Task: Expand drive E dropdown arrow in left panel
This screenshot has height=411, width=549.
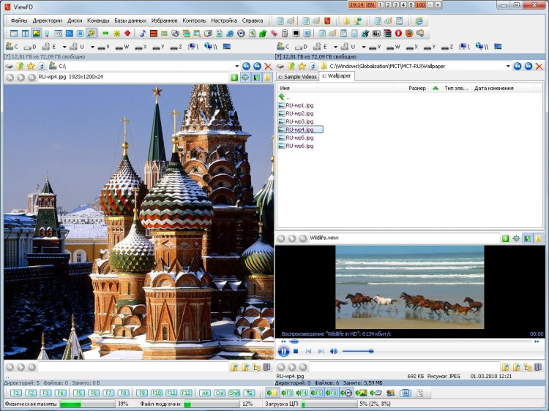Action: pyautogui.click(x=64, y=47)
